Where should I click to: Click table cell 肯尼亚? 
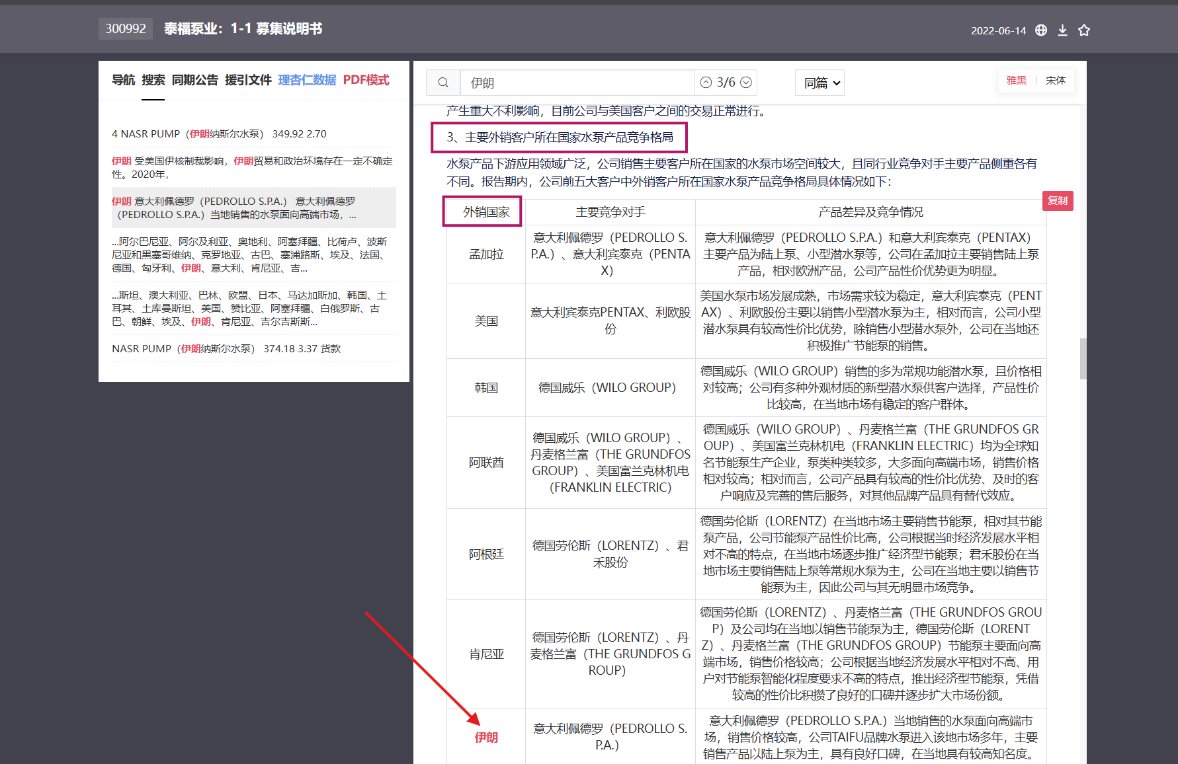pos(486,654)
